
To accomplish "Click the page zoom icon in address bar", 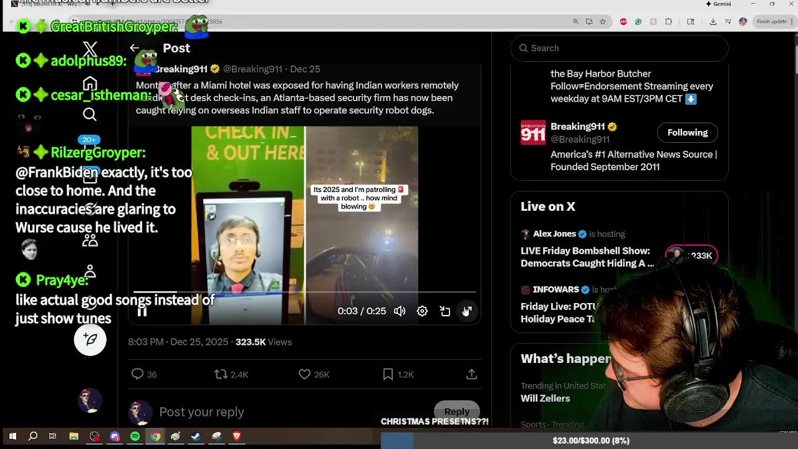I will pyautogui.click(x=575, y=21).
